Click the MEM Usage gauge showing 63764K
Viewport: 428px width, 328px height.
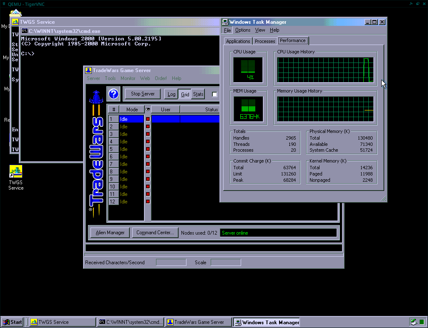[248, 109]
